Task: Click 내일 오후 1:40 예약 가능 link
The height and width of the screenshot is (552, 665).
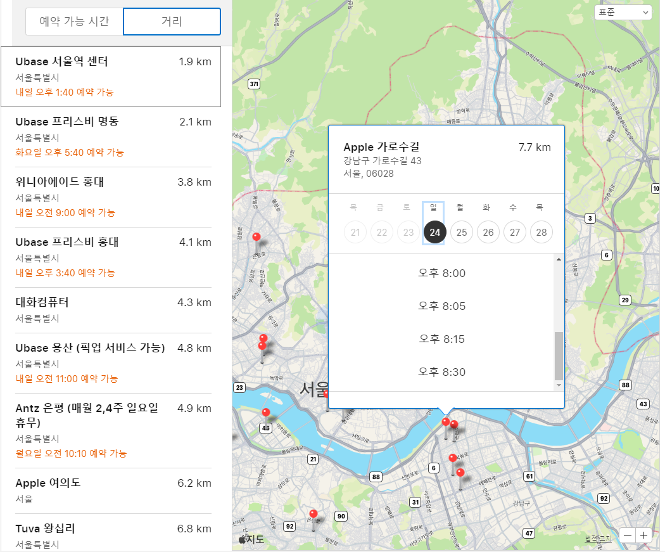Action: pos(65,92)
